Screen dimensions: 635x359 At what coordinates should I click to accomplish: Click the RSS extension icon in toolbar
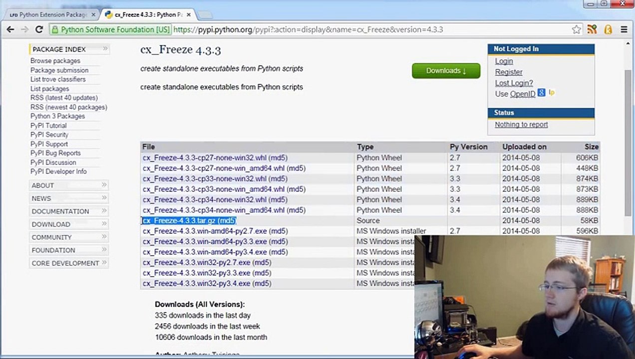coord(592,29)
